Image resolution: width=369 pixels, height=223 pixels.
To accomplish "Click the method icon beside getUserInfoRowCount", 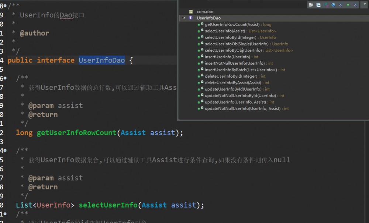I will [x=199, y=24].
